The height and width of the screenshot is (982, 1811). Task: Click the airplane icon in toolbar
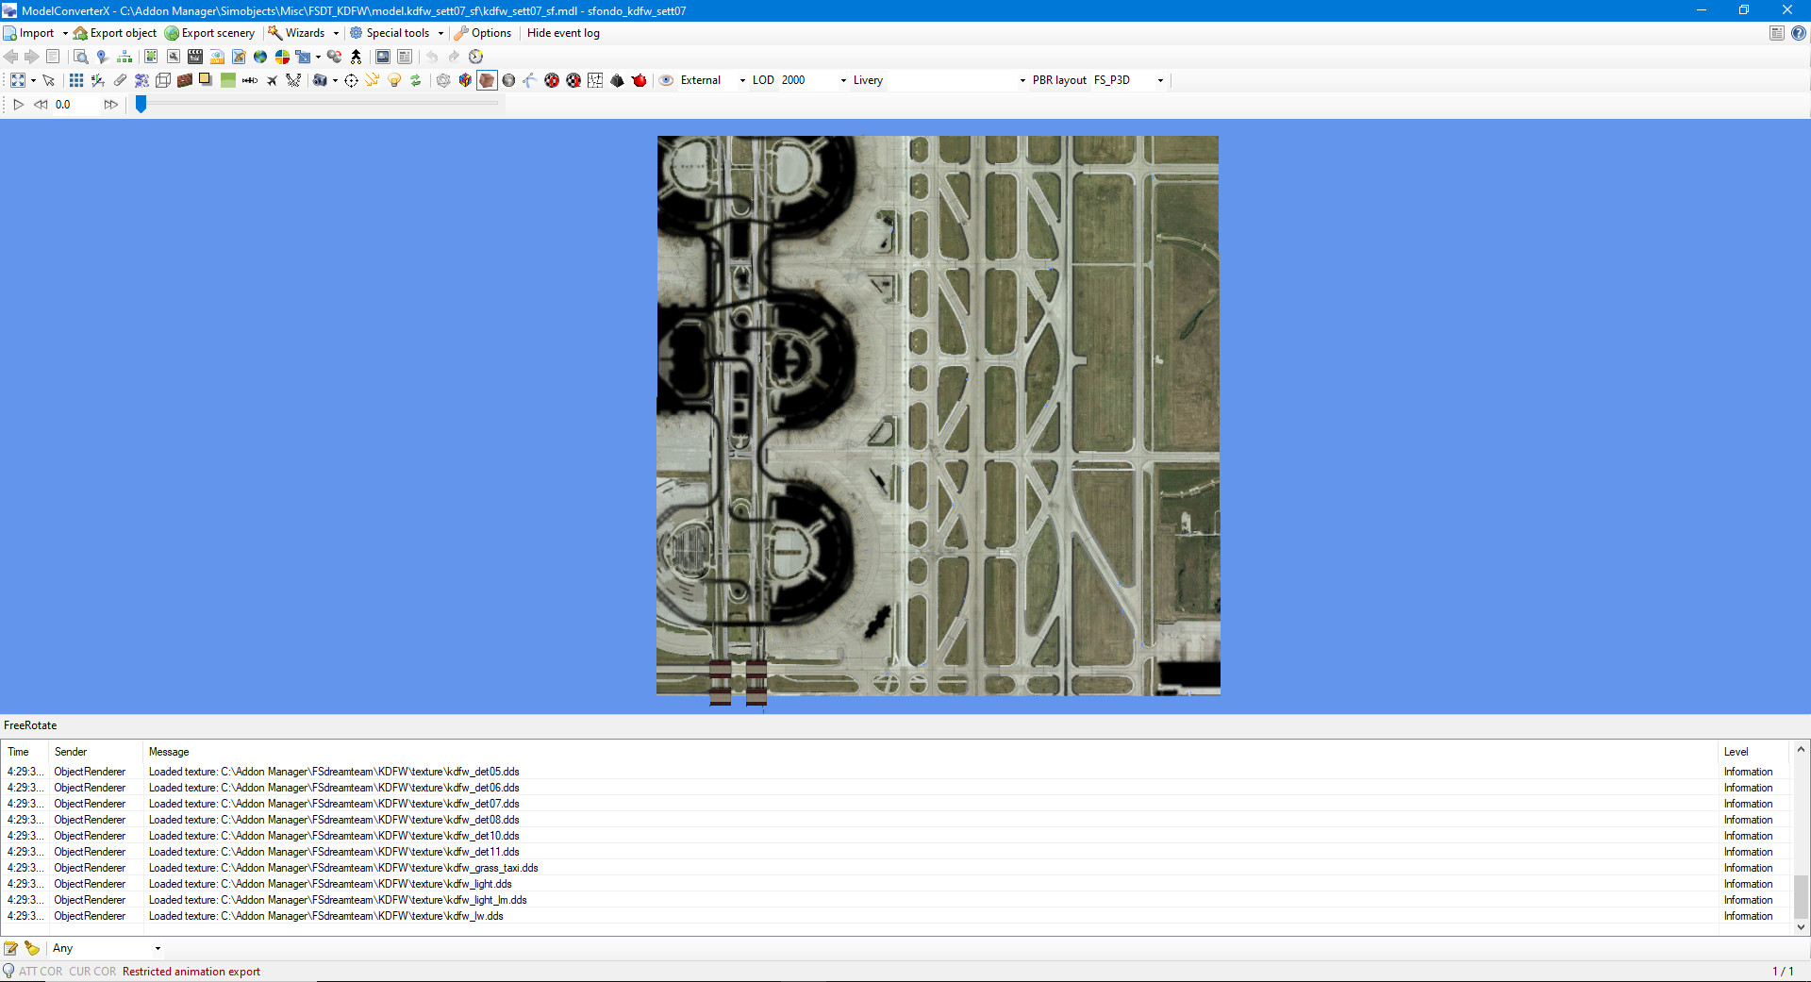tap(272, 80)
